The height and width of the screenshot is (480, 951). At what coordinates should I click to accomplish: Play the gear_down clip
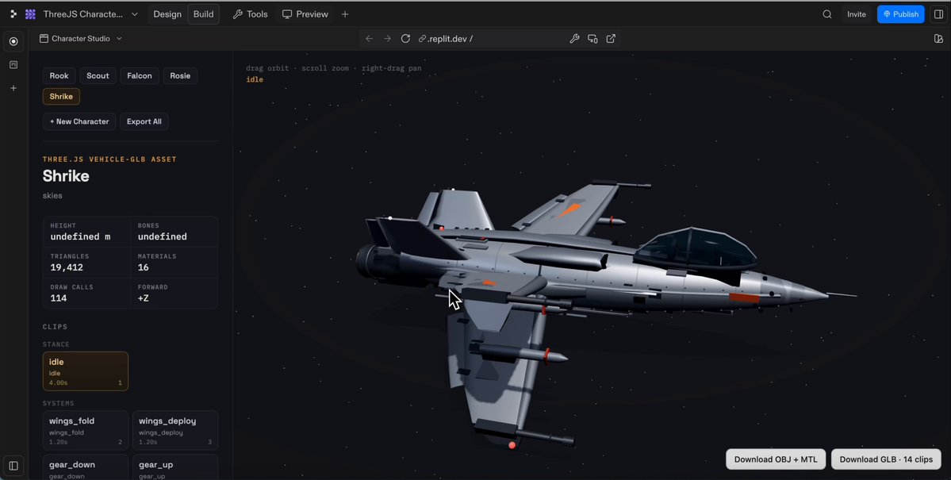click(86, 467)
